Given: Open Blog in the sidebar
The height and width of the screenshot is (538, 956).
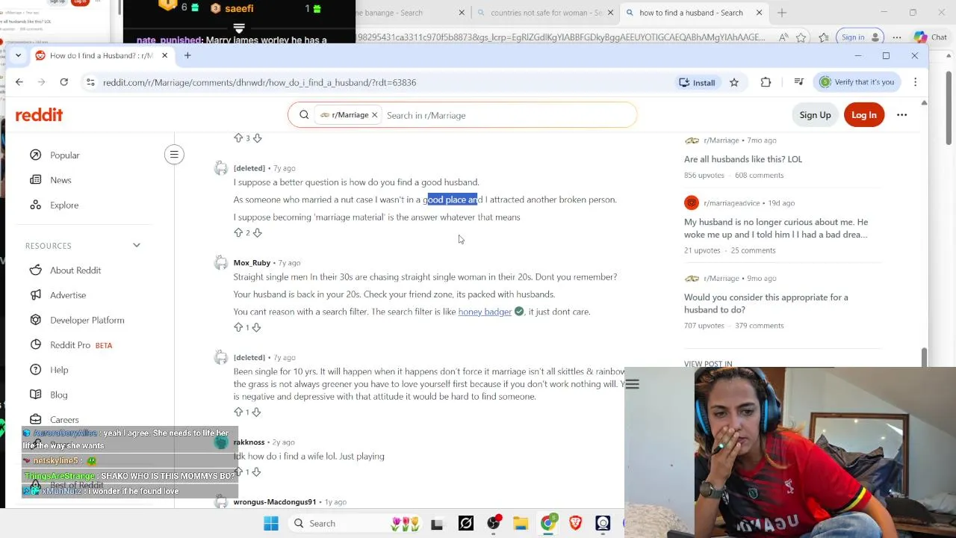Looking at the screenshot, I should click(58, 395).
